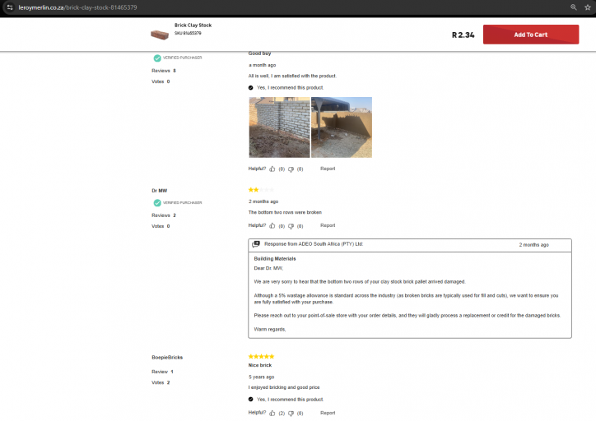Thumbs up the 'Good buy' review

pyautogui.click(x=272, y=169)
